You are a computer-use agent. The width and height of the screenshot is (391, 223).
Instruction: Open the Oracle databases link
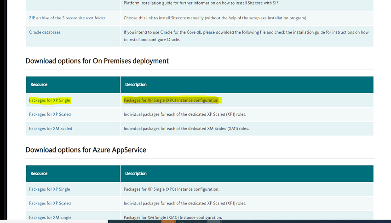click(x=45, y=32)
